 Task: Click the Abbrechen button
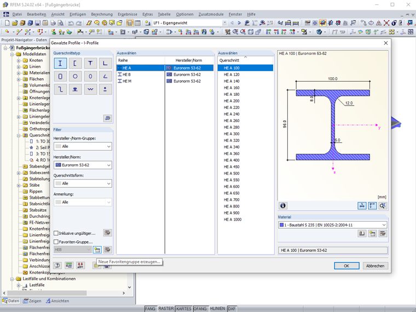(x=375, y=265)
